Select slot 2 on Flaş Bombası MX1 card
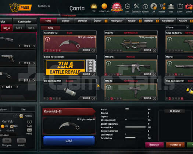 [170, 99]
